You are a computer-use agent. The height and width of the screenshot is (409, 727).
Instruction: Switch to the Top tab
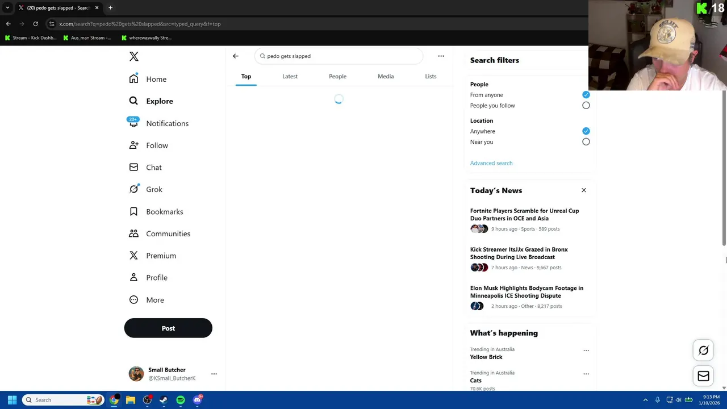pyautogui.click(x=246, y=76)
